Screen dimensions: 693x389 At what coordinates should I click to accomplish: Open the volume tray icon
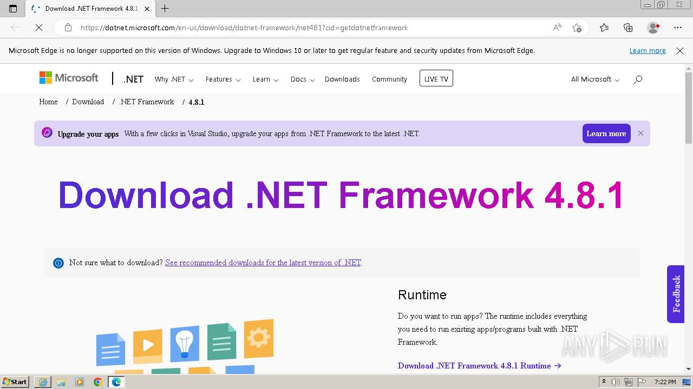(x=616, y=382)
